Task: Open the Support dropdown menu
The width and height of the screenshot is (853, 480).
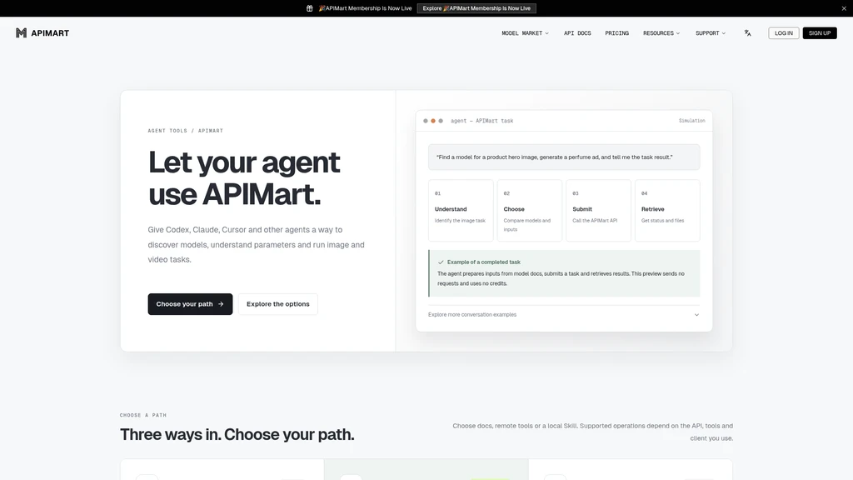Action: click(x=711, y=33)
